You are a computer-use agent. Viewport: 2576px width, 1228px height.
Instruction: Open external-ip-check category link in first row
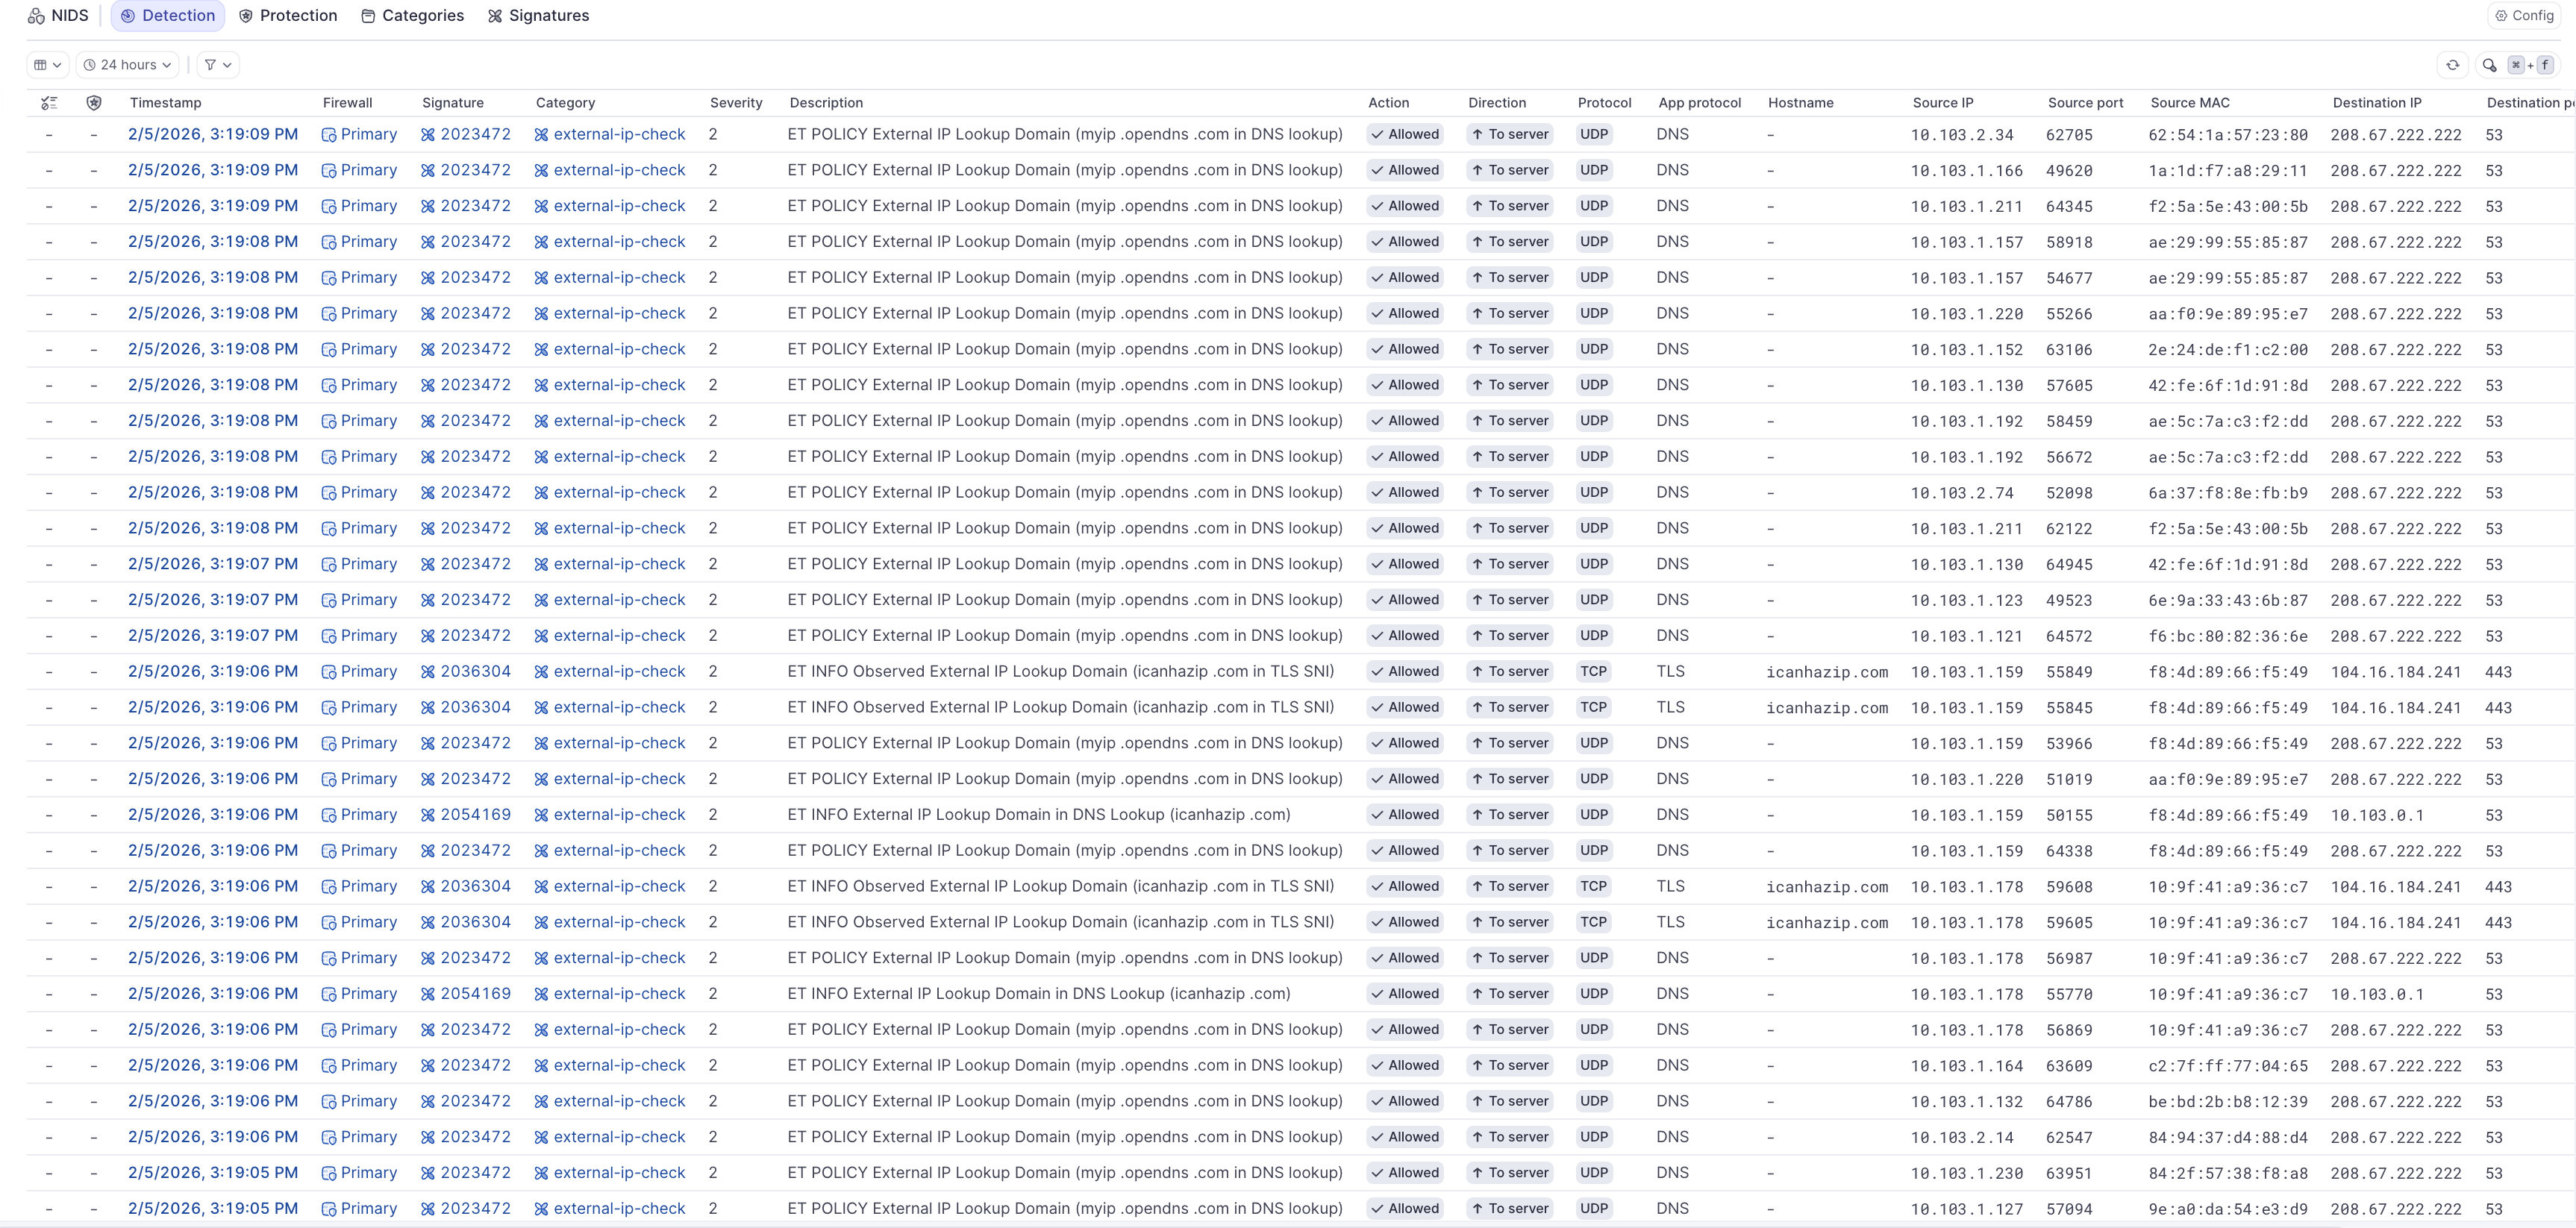[619, 135]
